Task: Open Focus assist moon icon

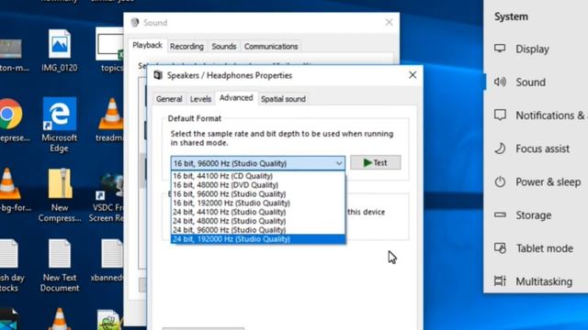Action: (500, 148)
